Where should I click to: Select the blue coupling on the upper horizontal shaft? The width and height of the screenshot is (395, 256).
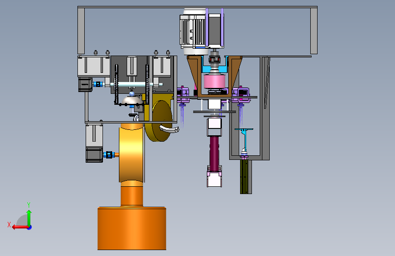click(x=98, y=84)
